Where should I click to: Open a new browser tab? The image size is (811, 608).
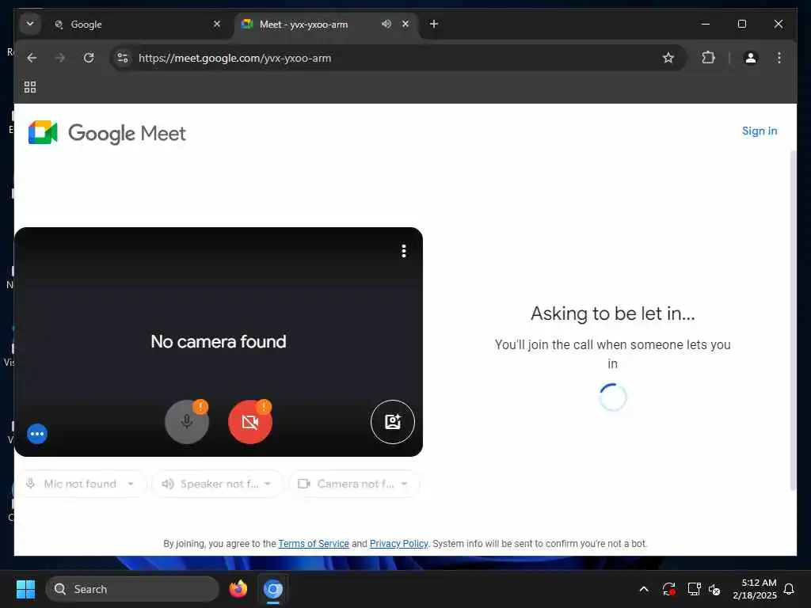pyautogui.click(x=434, y=24)
